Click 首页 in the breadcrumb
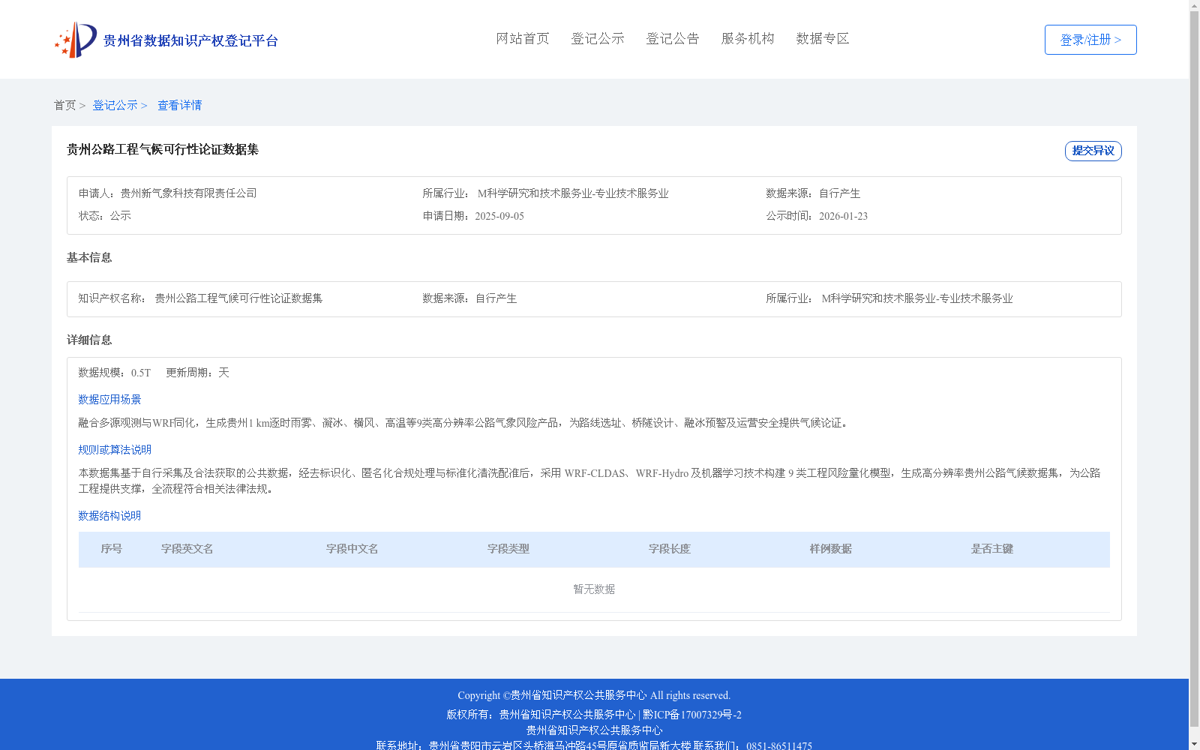1200x750 pixels. [x=64, y=105]
